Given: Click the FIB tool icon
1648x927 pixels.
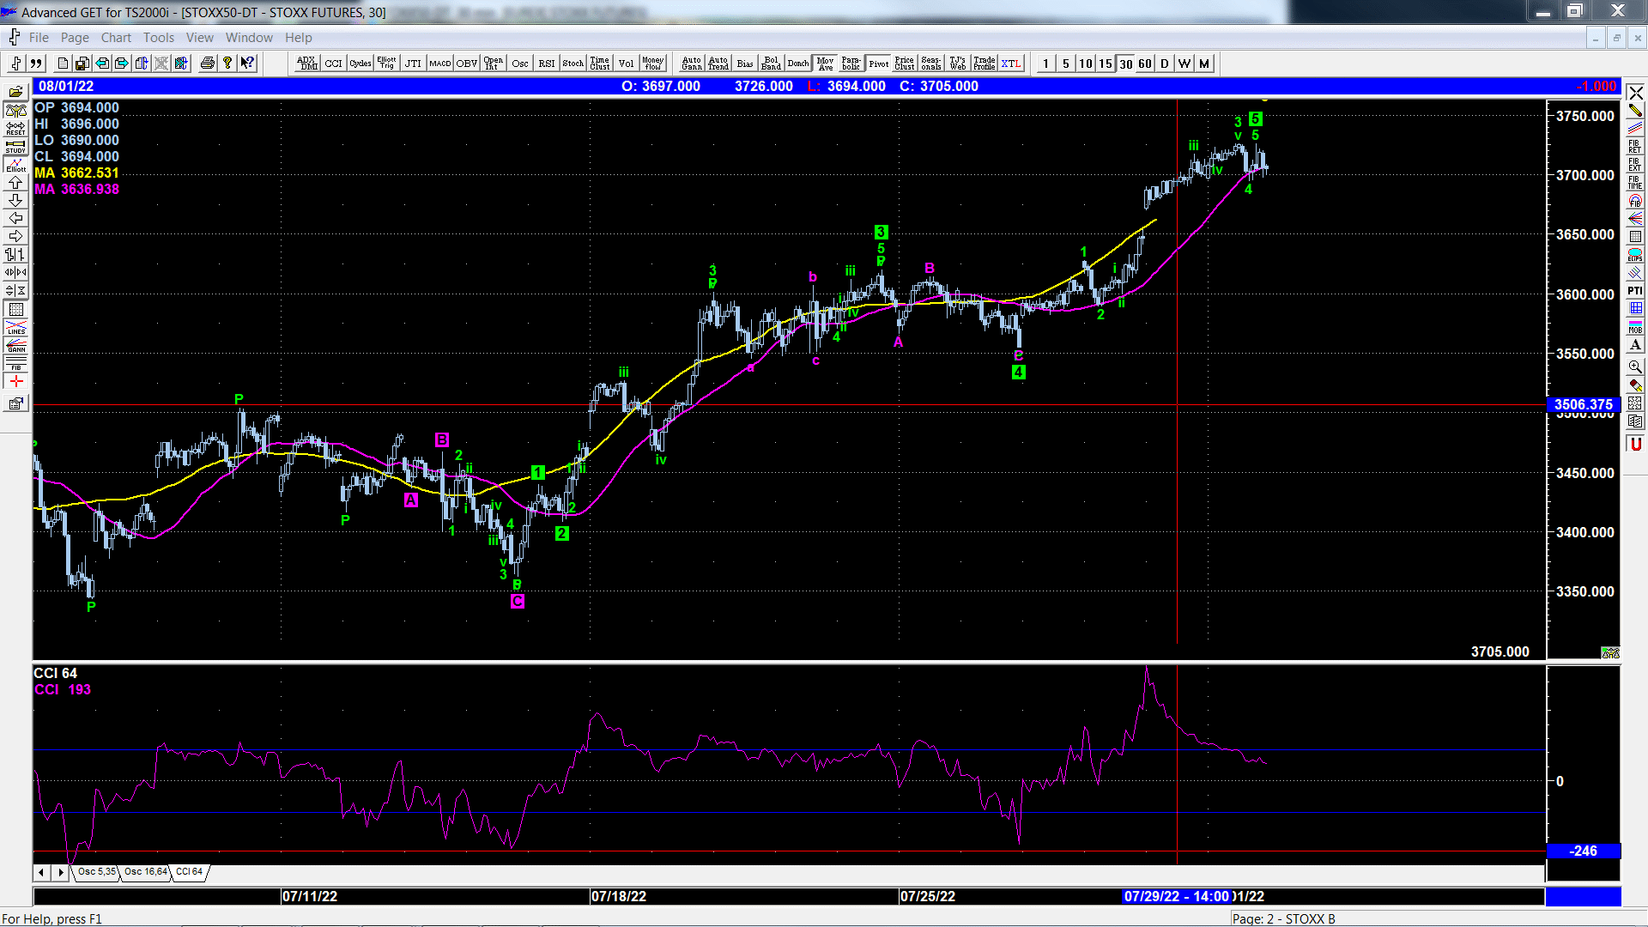Looking at the screenshot, I should (x=15, y=364).
